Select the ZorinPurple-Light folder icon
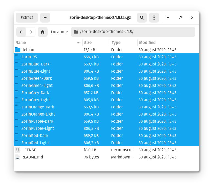Image resolution: width=214 pixels, height=189 pixels. [18, 128]
